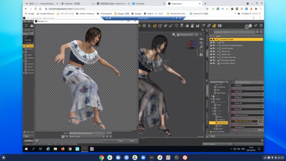Click the help icon at Render Settings bottom
Screen dimensions: 286x161
(37, 141)
